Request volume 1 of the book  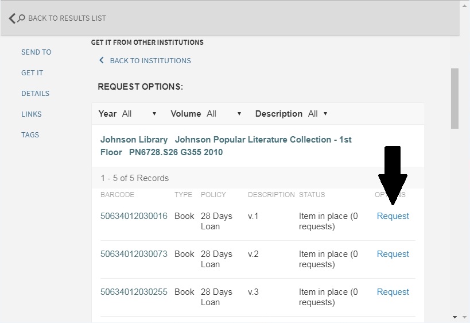coord(393,216)
